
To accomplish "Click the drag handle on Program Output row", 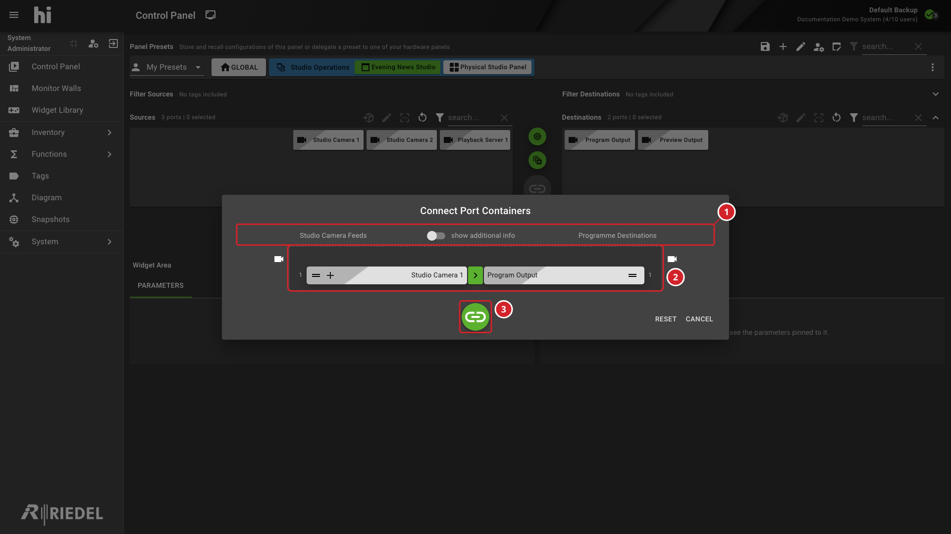I will click(x=633, y=275).
